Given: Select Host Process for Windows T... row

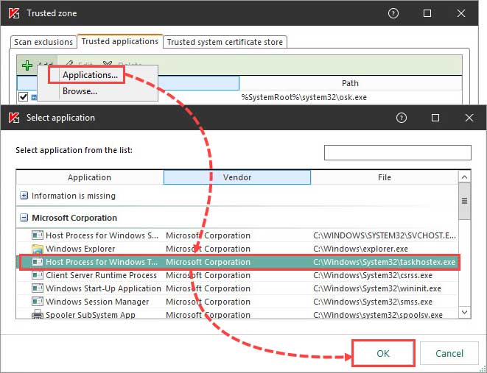Looking at the screenshot, I should [x=237, y=262].
